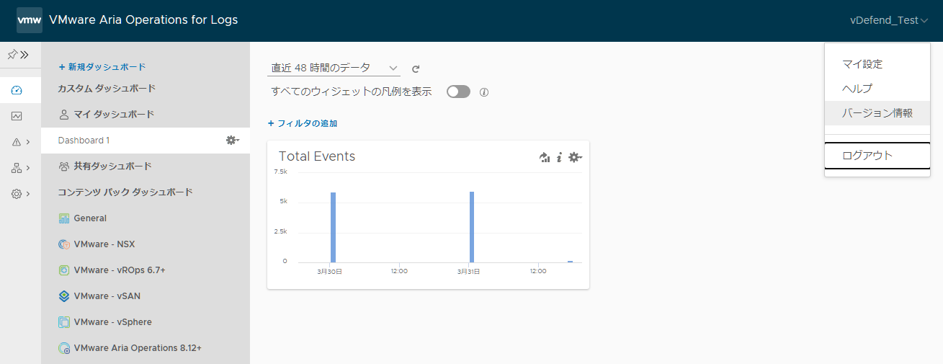Click the legend info icon
Viewport: 943px width, 364px height.
click(484, 92)
